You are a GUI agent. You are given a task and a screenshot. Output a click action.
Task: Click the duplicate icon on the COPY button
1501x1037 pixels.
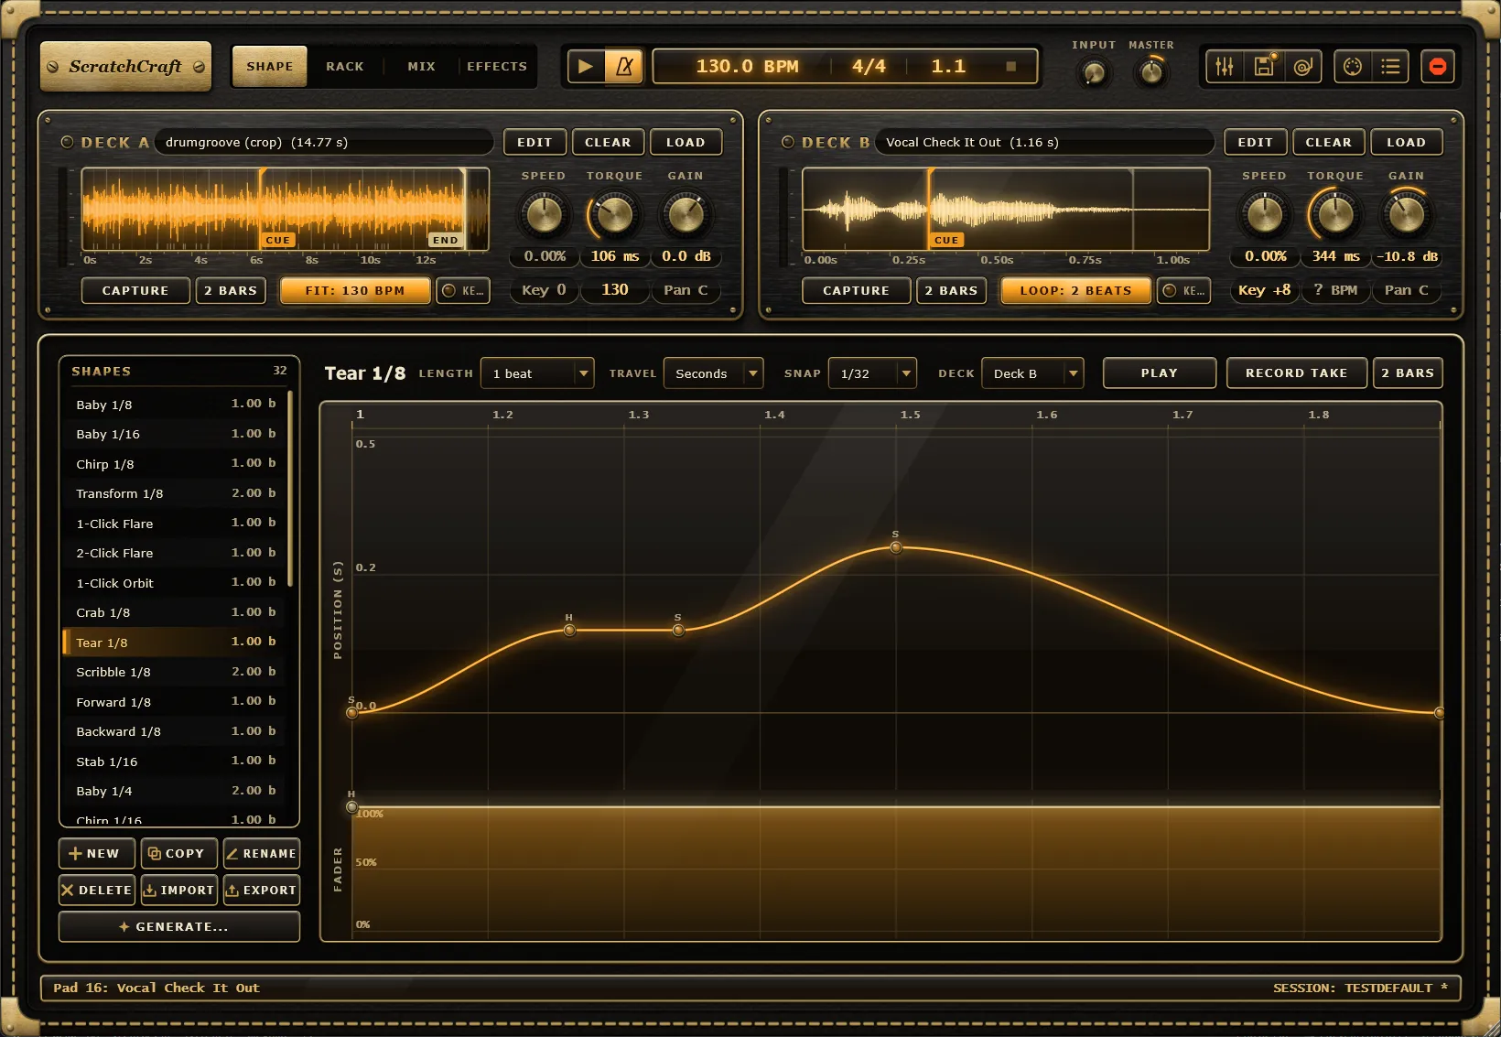(x=155, y=853)
